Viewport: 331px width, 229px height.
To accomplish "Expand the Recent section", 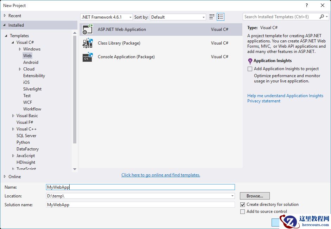I will click(x=5, y=15).
